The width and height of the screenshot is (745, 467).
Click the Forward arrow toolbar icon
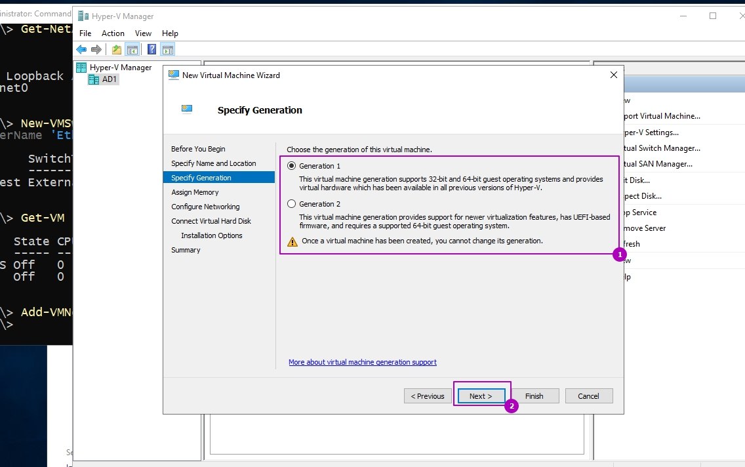tap(96, 49)
